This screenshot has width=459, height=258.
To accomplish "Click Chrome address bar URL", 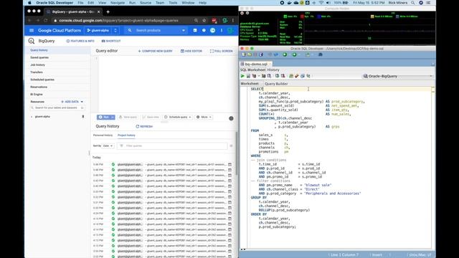I will [118, 21].
